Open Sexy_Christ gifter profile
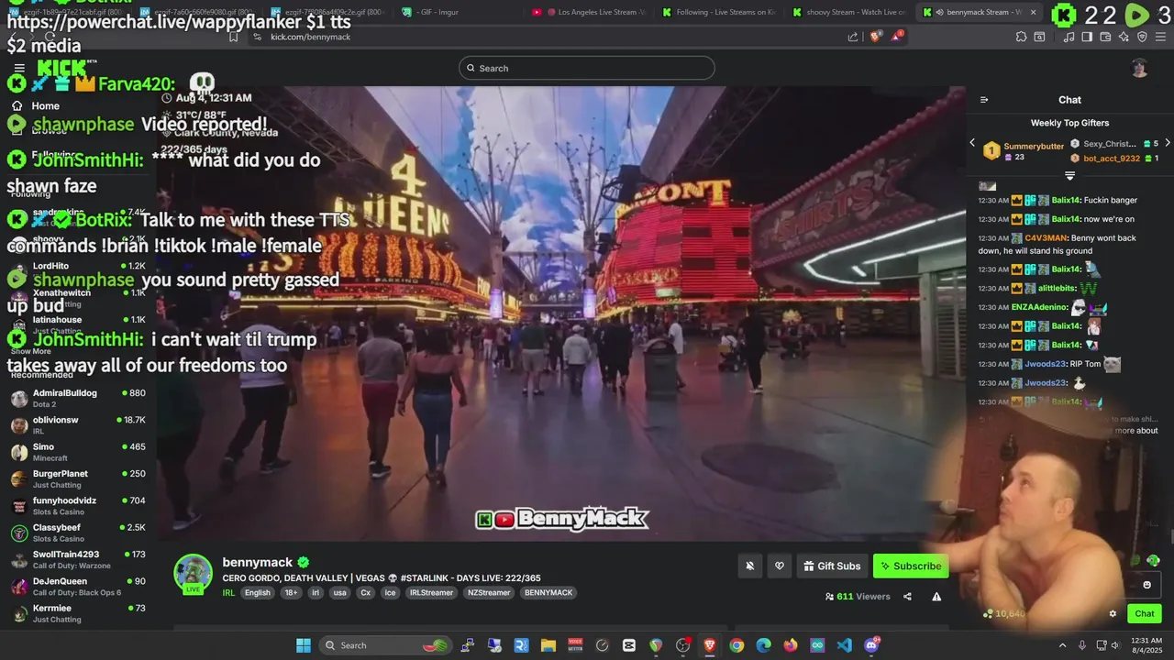 [x=1110, y=144]
